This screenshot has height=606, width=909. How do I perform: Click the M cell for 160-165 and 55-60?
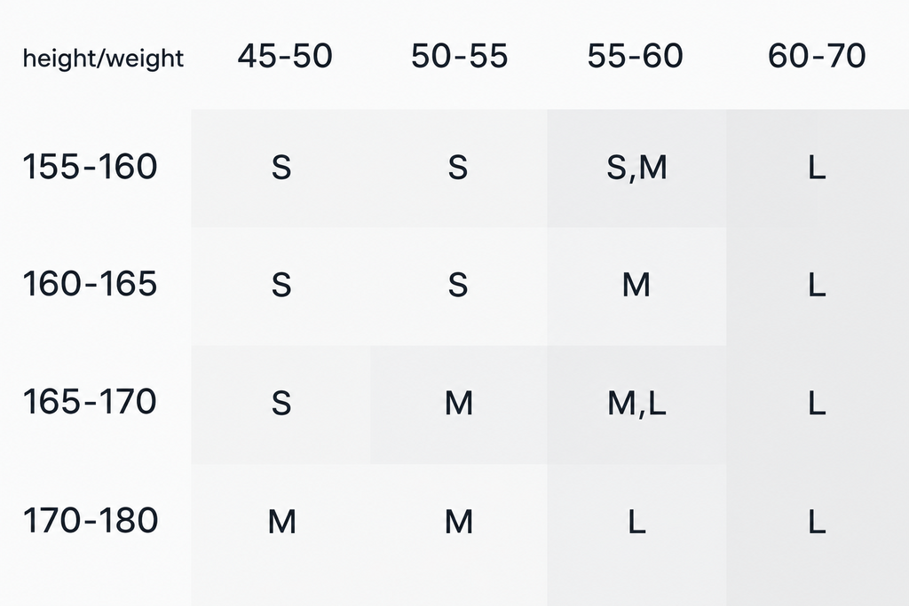tap(636, 285)
